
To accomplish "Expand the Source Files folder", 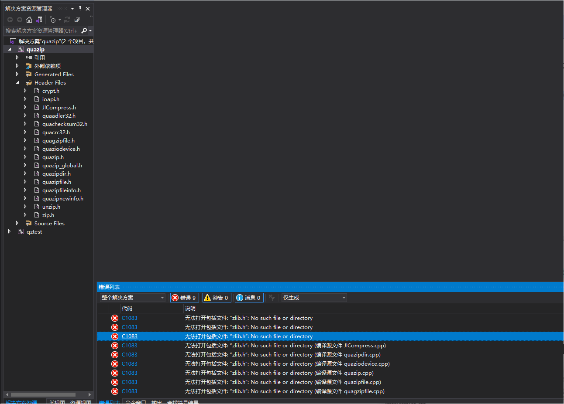I will click(x=17, y=223).
